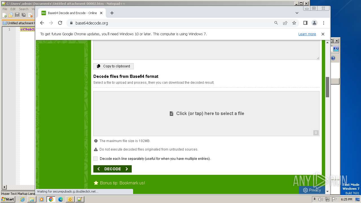361x203 pixels.
Task: Switch to Notepad++ taskbar icon
Action: [80, 199]
